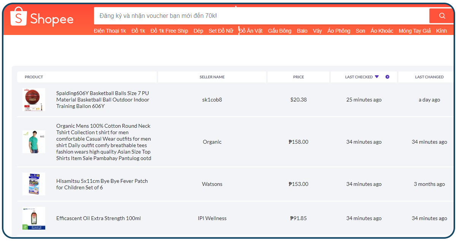Click the a day ago cell
457x241 pixels.
pyautogui.click(x=429, y=100)
